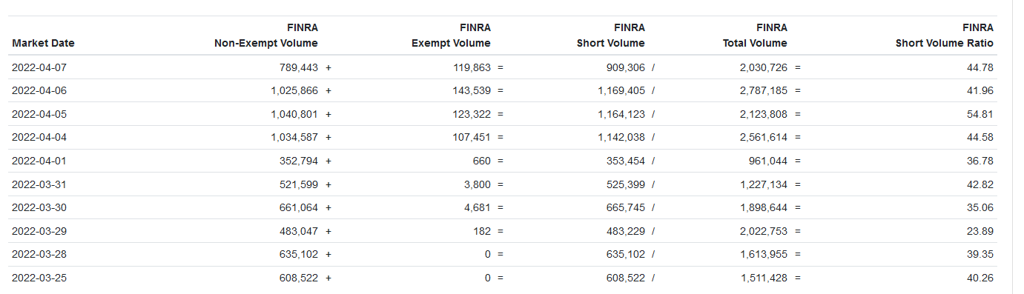Click the 353,454 short volume value
This screenshot has height=294, width=1024.
click(x=626, y=161)
